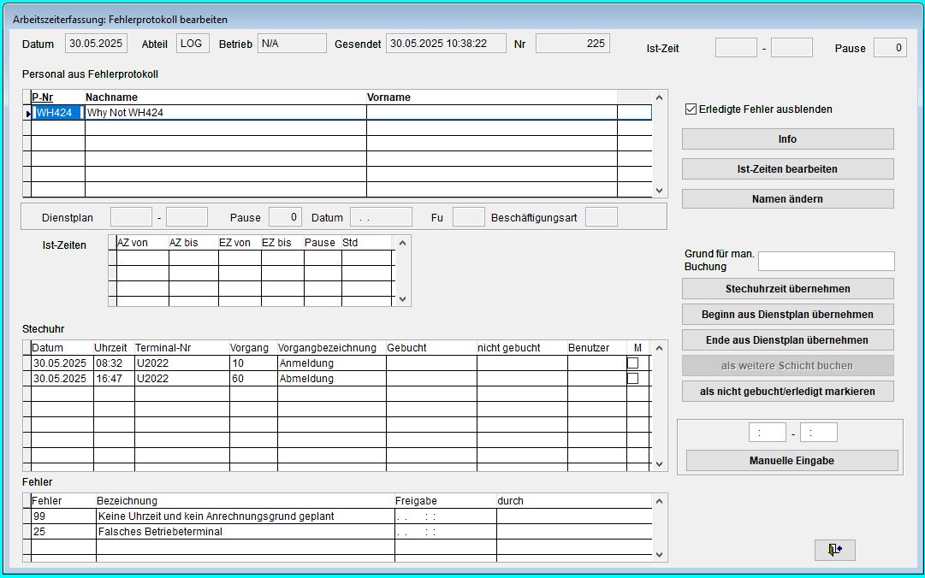Click the Nr field showing 225
This screenshot has width=925, height=578.
pos(572,44)
